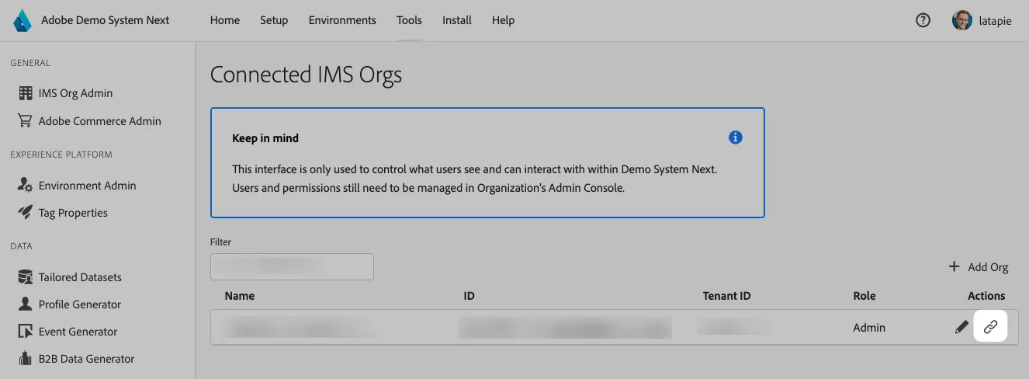Click the pencil edit icon for the Admin org
Image resolution: width=1029 pixels, height=379 pixels.
tap(961, 328)
